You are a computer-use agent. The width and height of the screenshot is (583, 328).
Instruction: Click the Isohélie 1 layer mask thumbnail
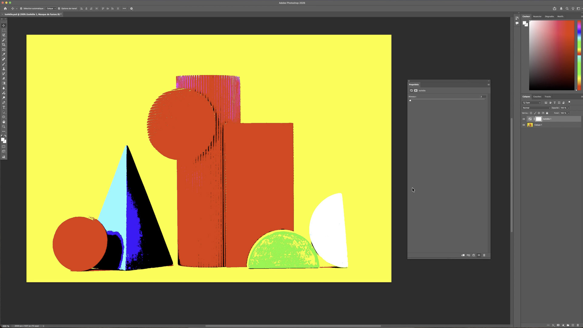[539, 119]
